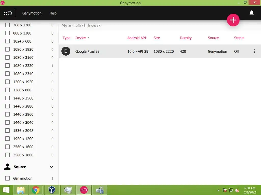Viewport: 261px width, 195px height.
Task: Click the network tray icon
Action: pyautogui.click(x=231, y=190)
